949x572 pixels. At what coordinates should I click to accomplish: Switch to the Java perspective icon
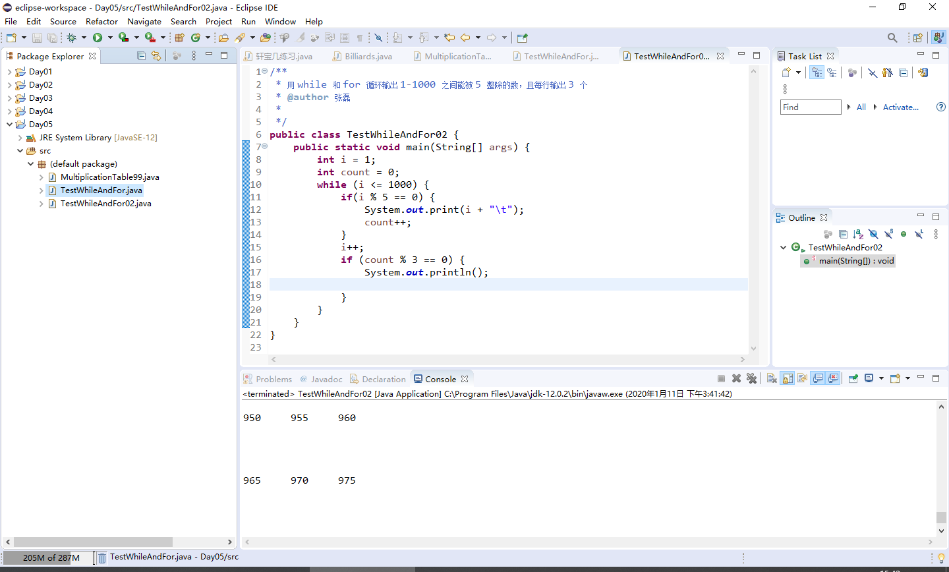(938, 38)
